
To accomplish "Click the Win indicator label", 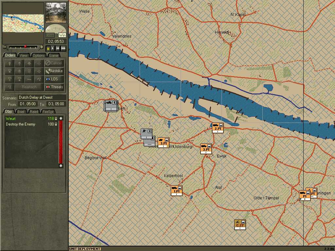I will pyautogui.click(x=62, y=35).
